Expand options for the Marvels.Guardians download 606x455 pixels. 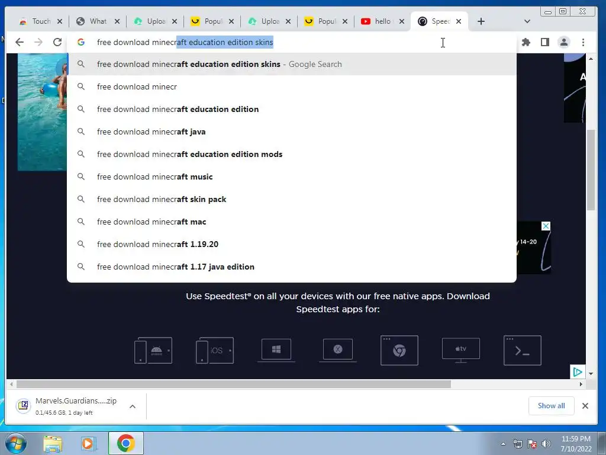point(132,406)
